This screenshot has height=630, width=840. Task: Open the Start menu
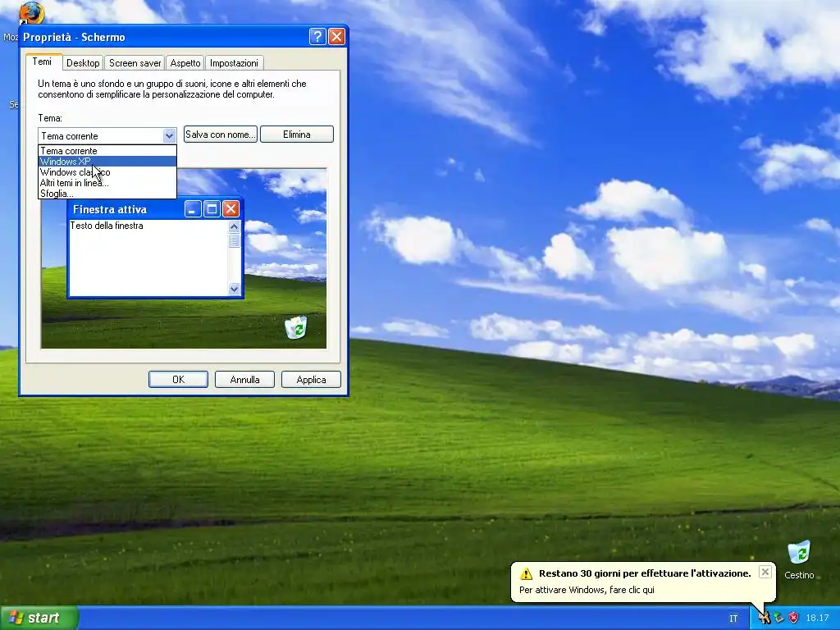[x=39, y=619]
